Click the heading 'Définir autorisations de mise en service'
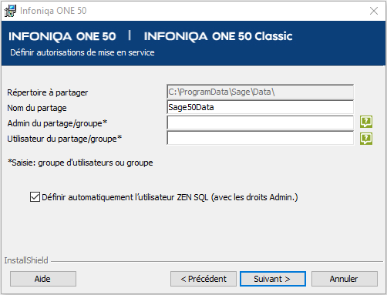This screenshot has width=387, height=295. [x=82, y=52]
